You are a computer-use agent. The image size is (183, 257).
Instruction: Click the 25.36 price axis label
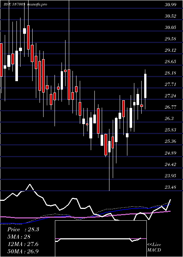[171, 141]
